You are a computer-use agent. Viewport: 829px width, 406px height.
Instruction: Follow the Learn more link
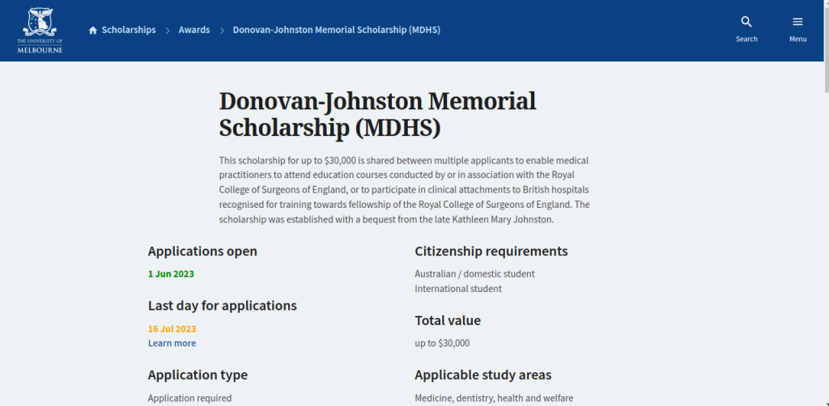click(x=172, y=343)
